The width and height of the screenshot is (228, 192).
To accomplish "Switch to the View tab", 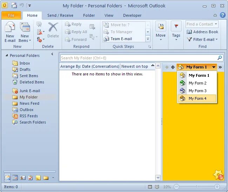I will (x=109, y=15).
